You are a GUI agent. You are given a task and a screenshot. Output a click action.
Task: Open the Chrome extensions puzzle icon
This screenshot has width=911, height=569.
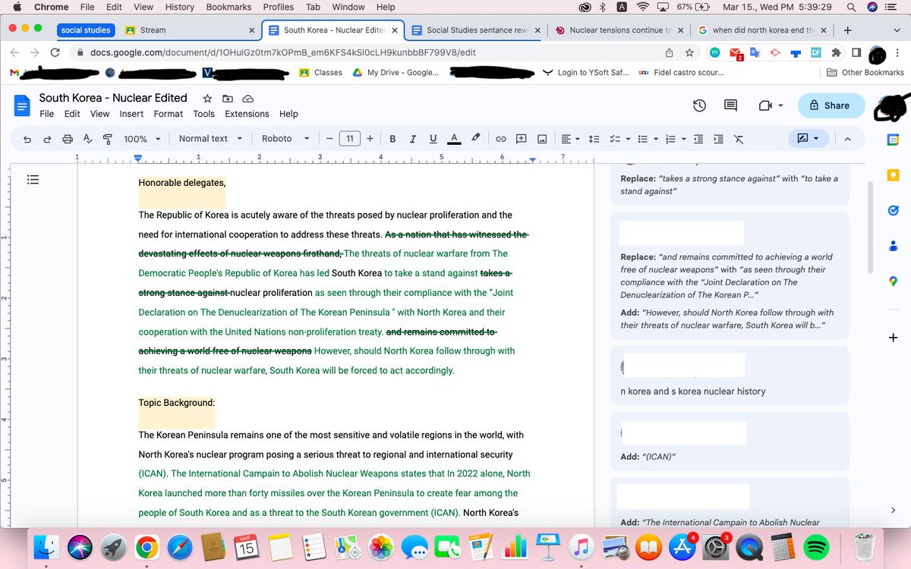(836, 53)
